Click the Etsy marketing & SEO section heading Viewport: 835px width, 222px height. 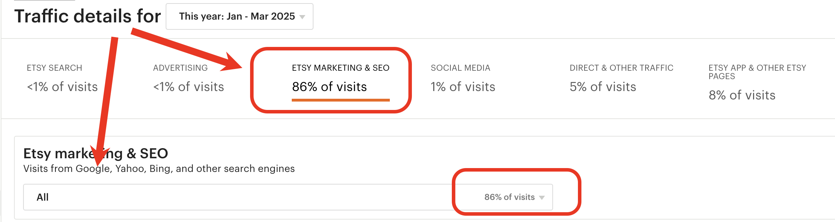[96, 153]
